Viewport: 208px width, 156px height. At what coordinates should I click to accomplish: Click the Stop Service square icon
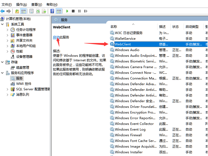pyautogui.click(x=73, y=11)
